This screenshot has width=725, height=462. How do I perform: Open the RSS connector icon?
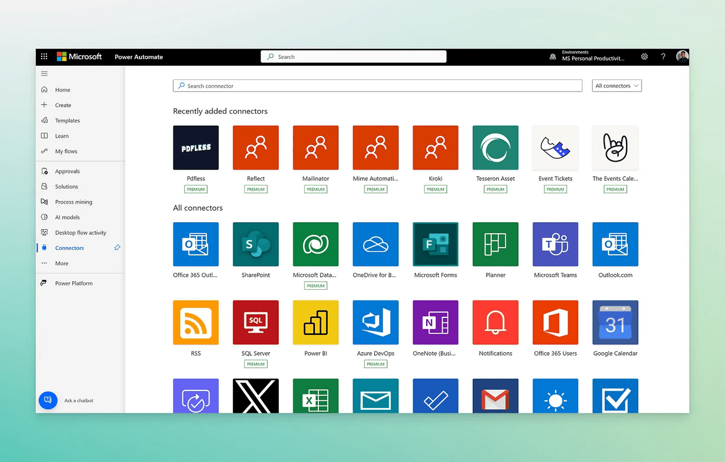click(196, 323)
